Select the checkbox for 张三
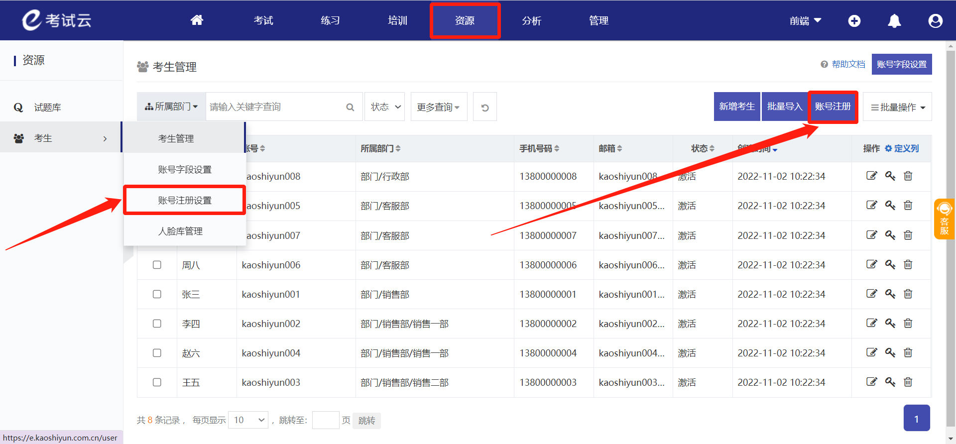 pyautogui.click(x=157, y=294)
